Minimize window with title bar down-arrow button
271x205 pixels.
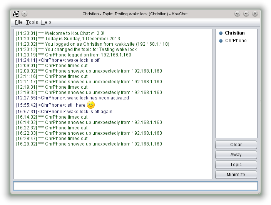[x=237, y=13]
